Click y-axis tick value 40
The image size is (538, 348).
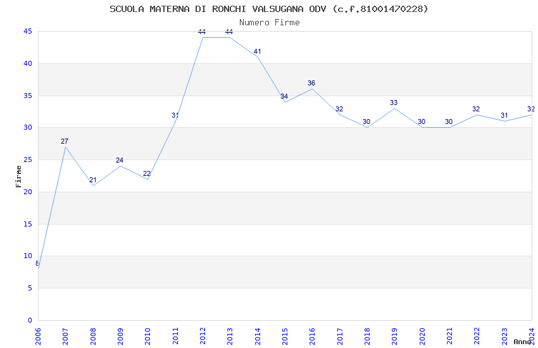point(28,63)
